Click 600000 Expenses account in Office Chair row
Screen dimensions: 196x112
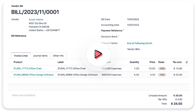point(111,69)
